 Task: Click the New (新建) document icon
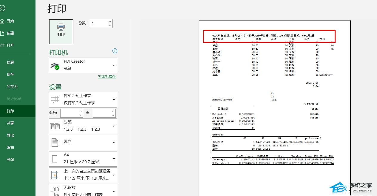2,33
